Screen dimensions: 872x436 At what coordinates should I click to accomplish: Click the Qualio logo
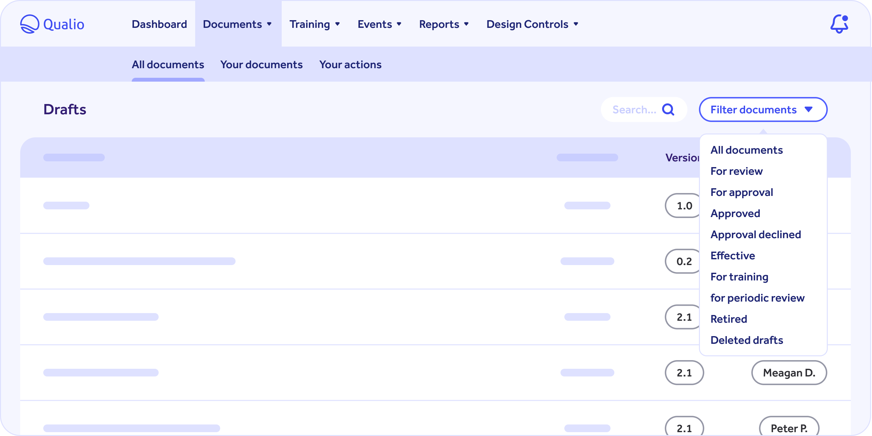point(52,24)
